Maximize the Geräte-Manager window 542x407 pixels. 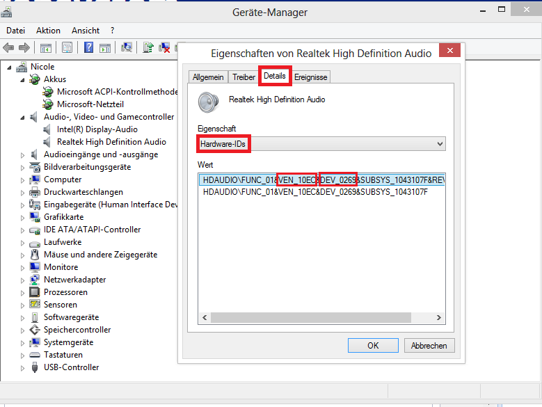click(502, 9)
